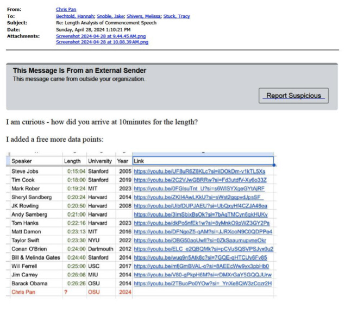351x309 pixels.
Task: Open recipient Stuck, Tracy link
Action: click(x=177, y=16)
